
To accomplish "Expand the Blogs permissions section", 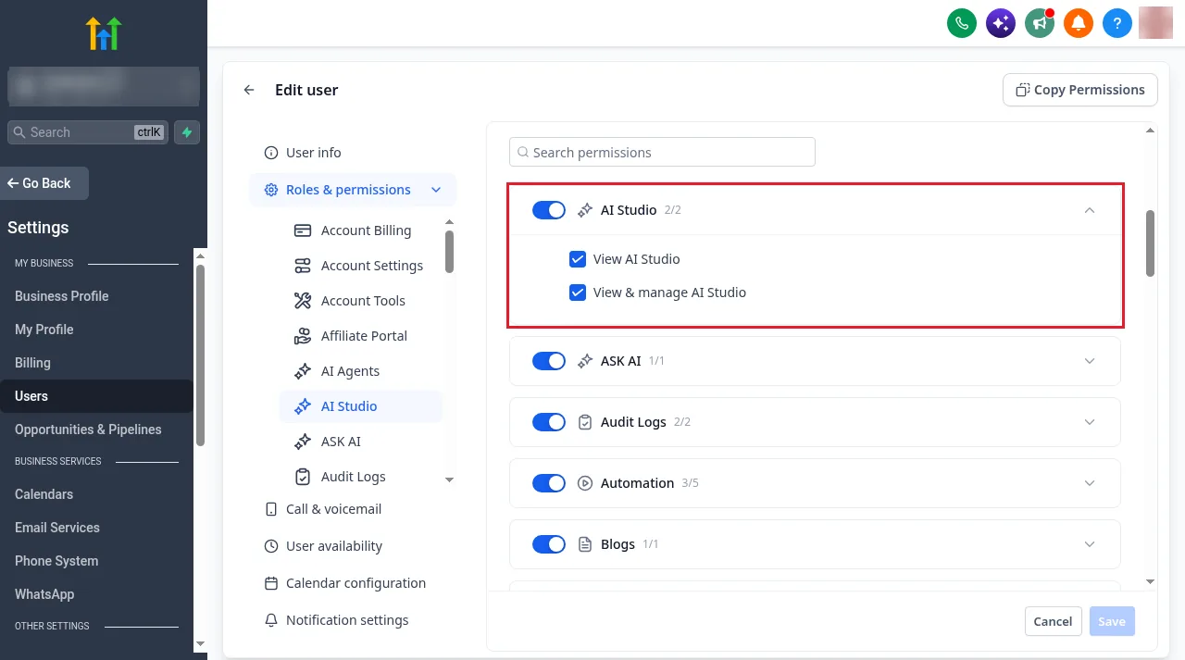I will point(1090,544).
